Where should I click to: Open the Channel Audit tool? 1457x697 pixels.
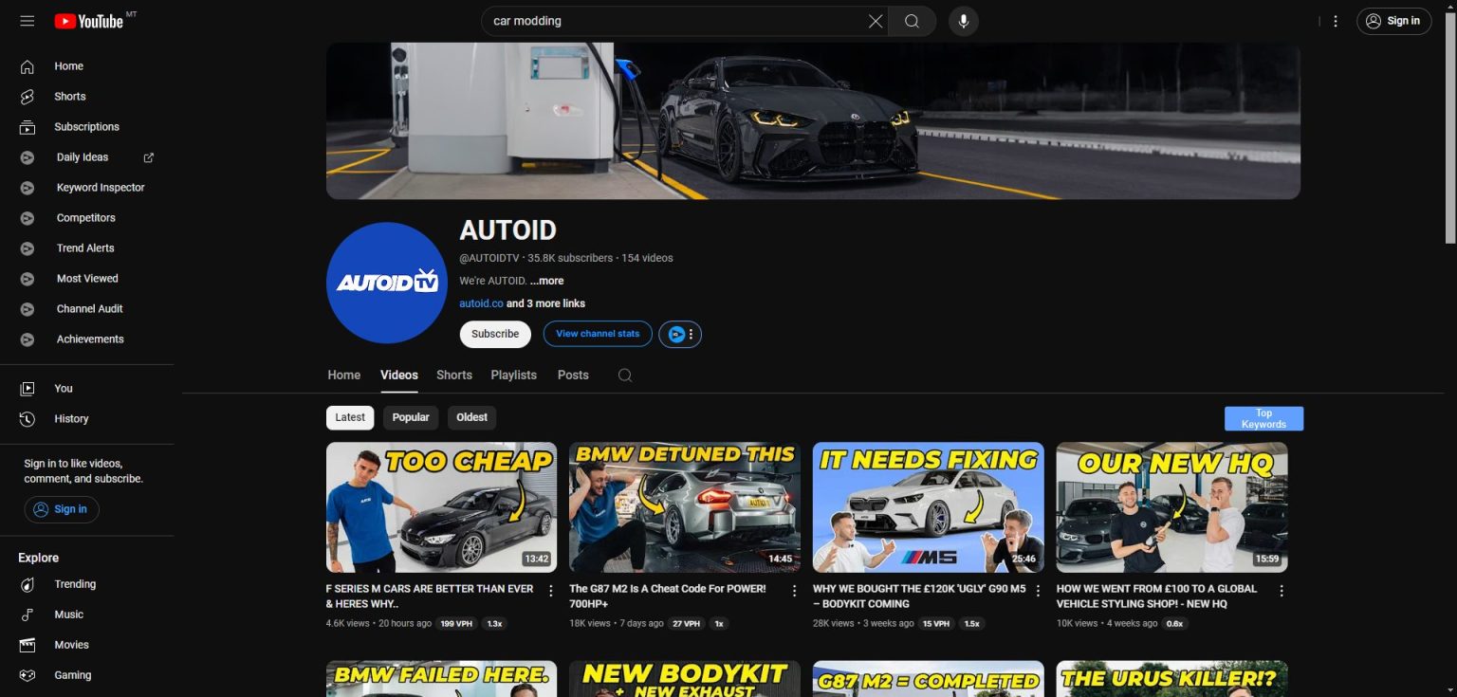click(x=89, y=308)
